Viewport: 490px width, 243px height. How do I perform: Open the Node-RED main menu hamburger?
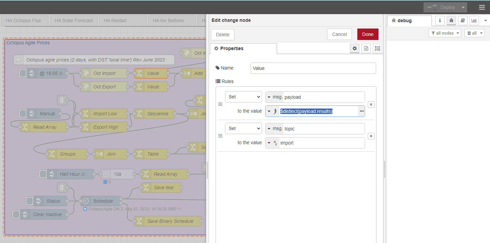pos(482,7)
